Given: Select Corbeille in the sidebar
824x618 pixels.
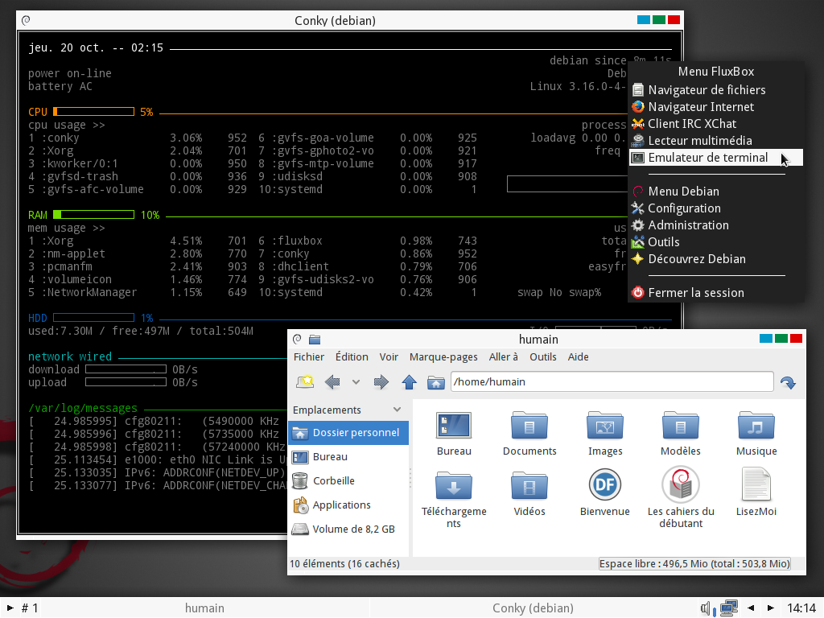Looking at the screenshot, I should click(333, 480).
